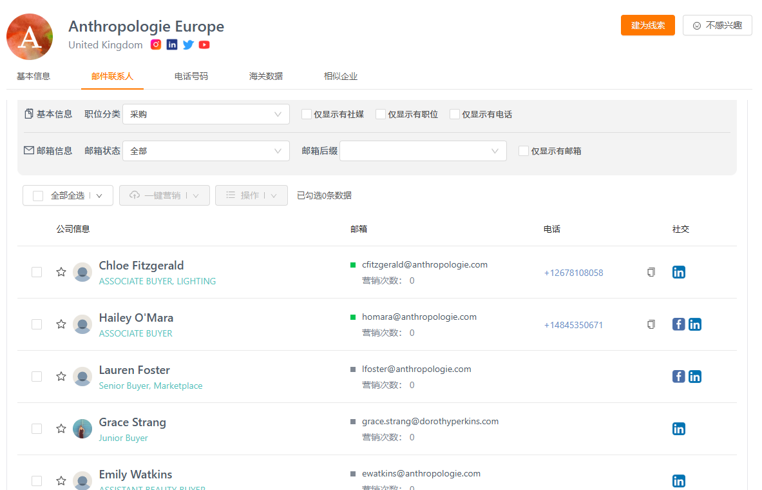Enable 仅显示有电话 filter
The image size is (762, 490).
coord(454,114)
